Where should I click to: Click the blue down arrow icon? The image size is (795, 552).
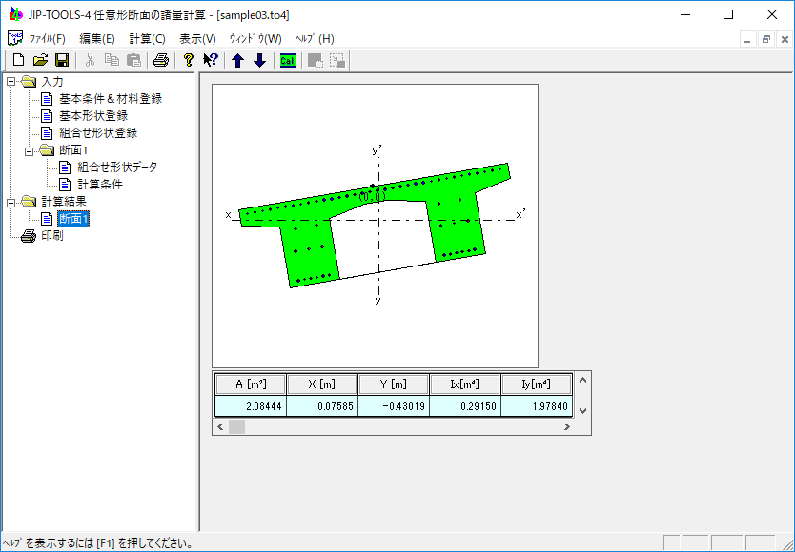tap(259, 61)
